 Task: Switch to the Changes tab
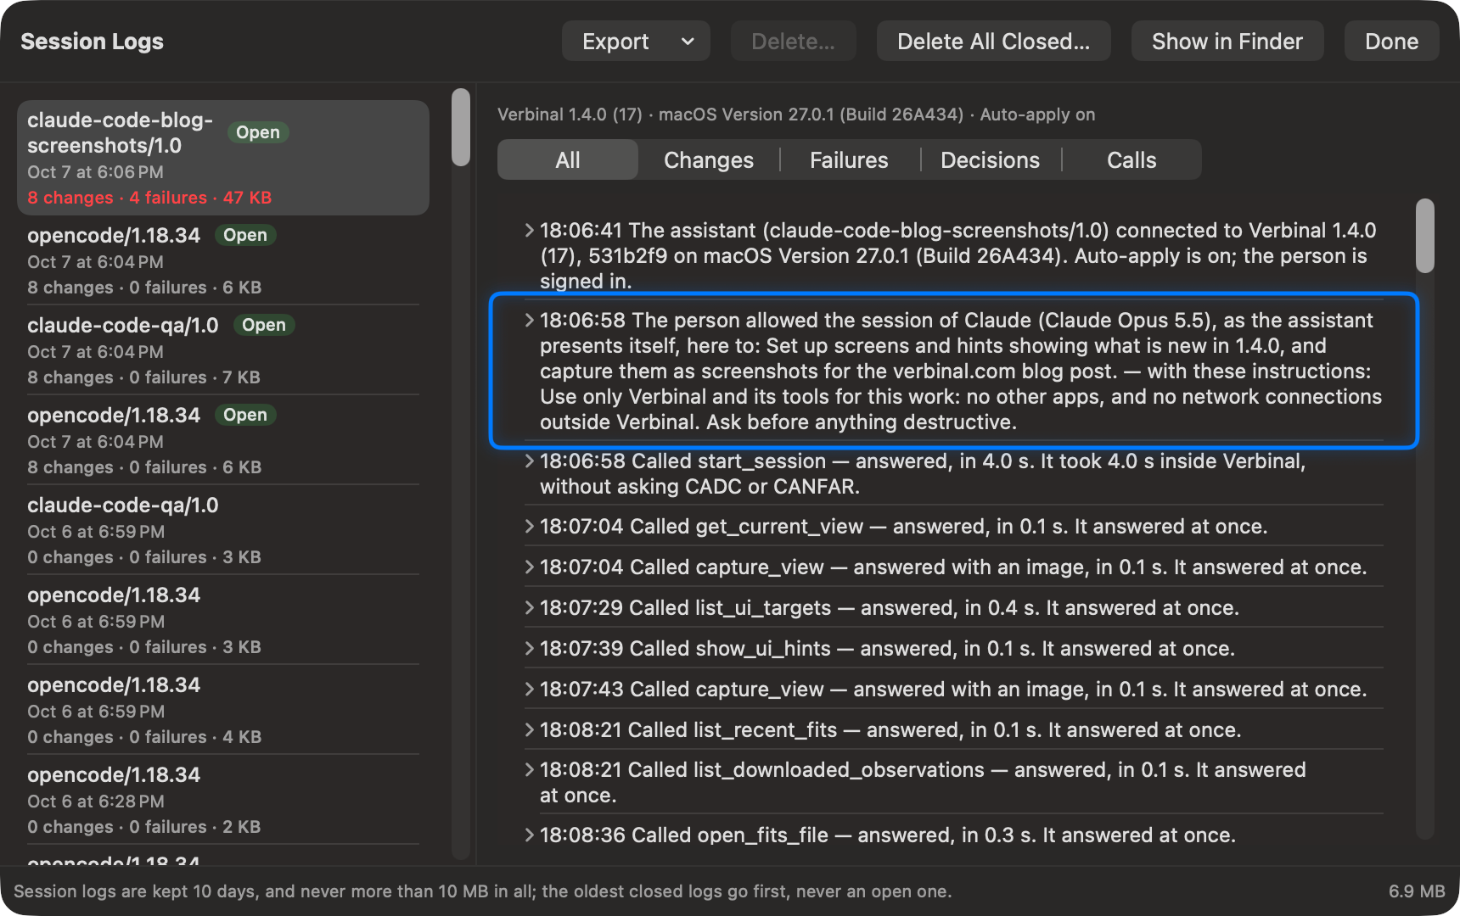click(709, 160)
